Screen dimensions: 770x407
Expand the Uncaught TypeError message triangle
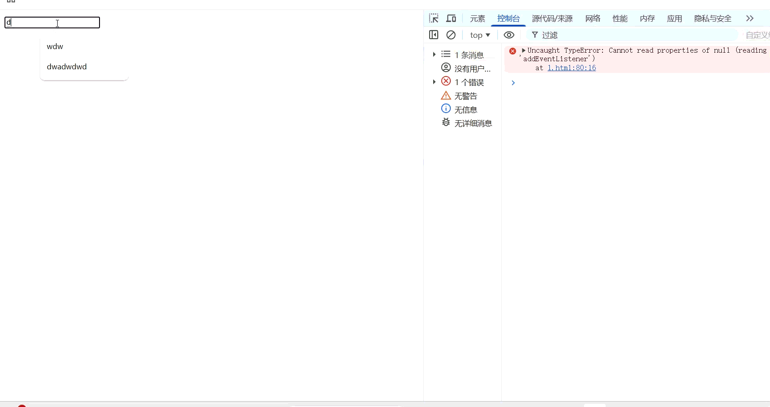coord(524,50)
